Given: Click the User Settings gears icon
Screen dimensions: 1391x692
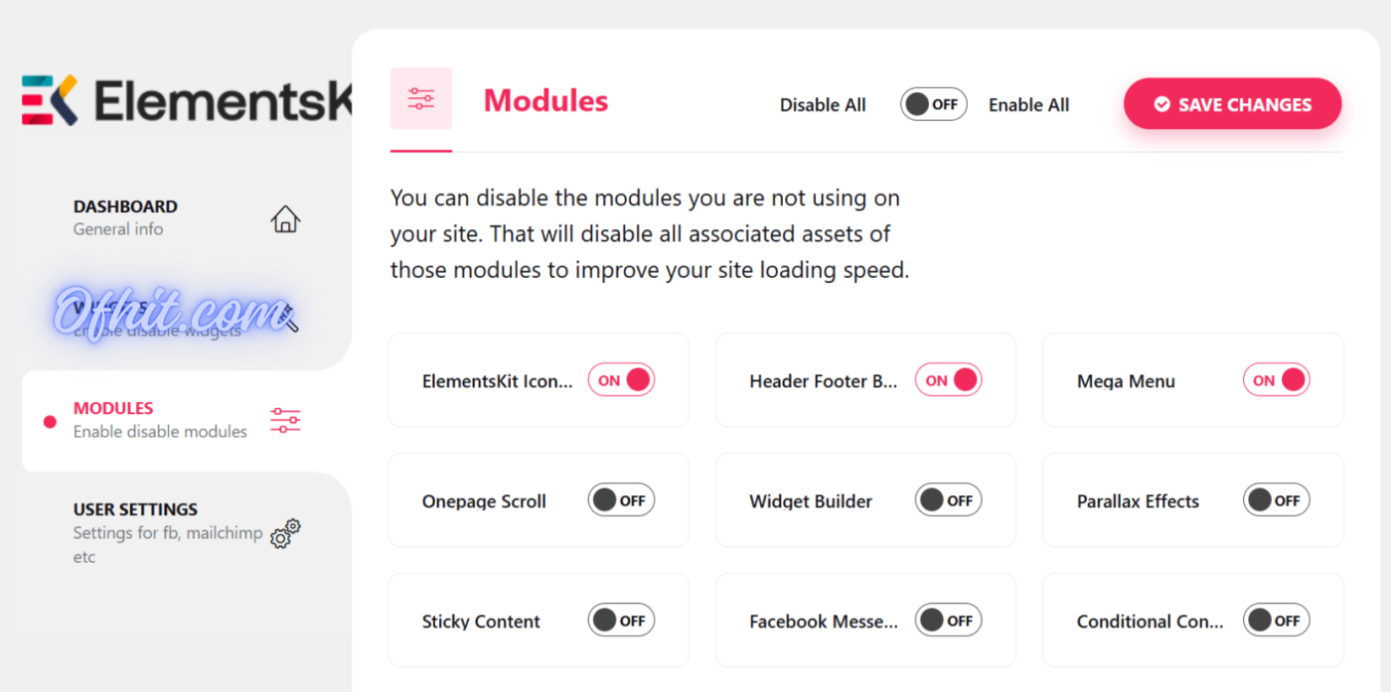Looking at the screenshot, I should 285,534.
